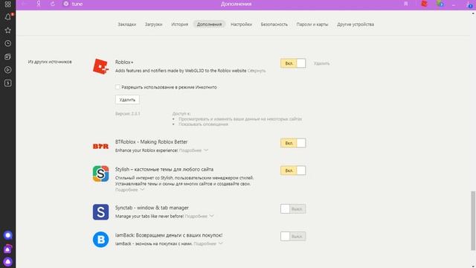Open video play icon in sidebar
The width and height of the screenshot is (476, 268).
pos(8,70)
